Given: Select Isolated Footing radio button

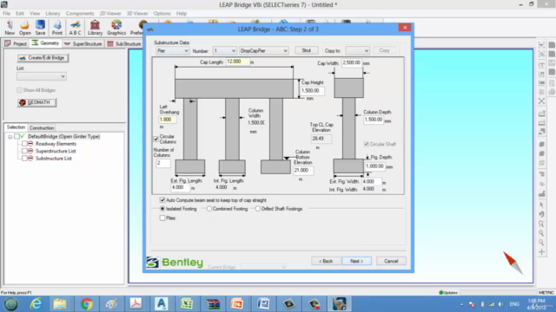Looking at the screenshot, I should (x=162, y=209).
